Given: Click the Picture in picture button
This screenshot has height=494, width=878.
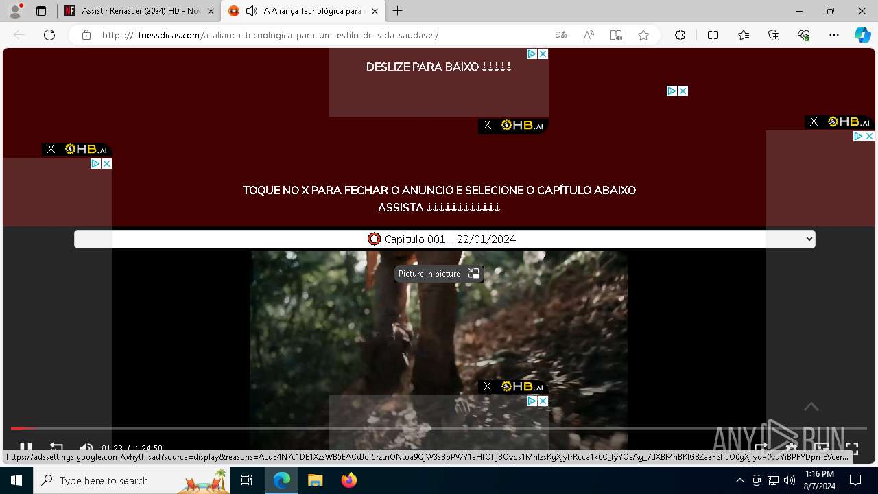Looking at the screenshot, I should click(439, 274).
